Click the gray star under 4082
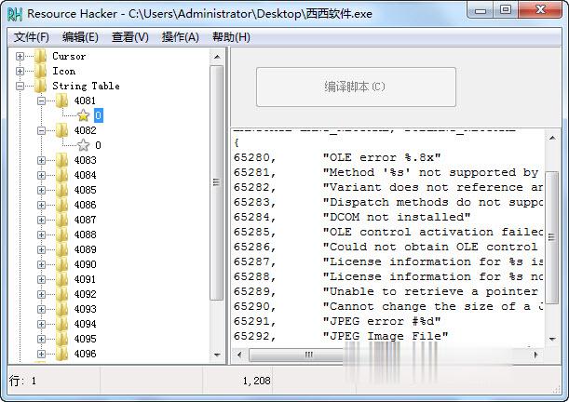This screenshot has height=402, width=569. pyautogui.click(x=84, y=145)
